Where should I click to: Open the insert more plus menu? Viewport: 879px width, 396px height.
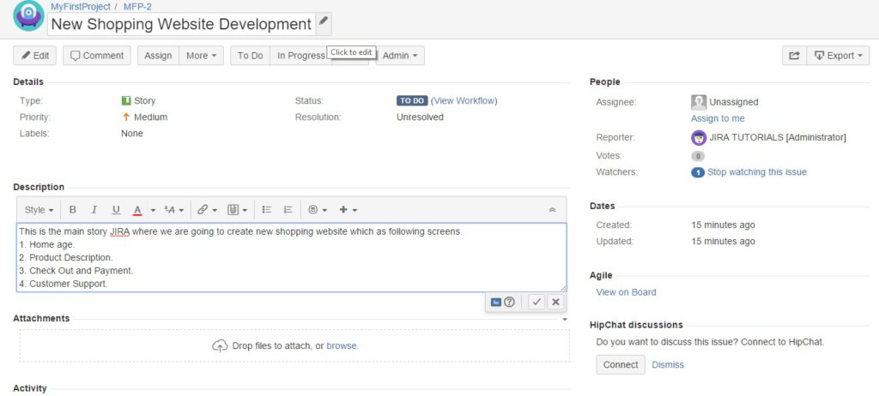pyautogui.click(x=349, y=209)
